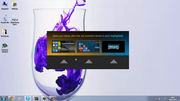Switch to taskbar app with red badge

pyautogui.click(x=53, y=98)
